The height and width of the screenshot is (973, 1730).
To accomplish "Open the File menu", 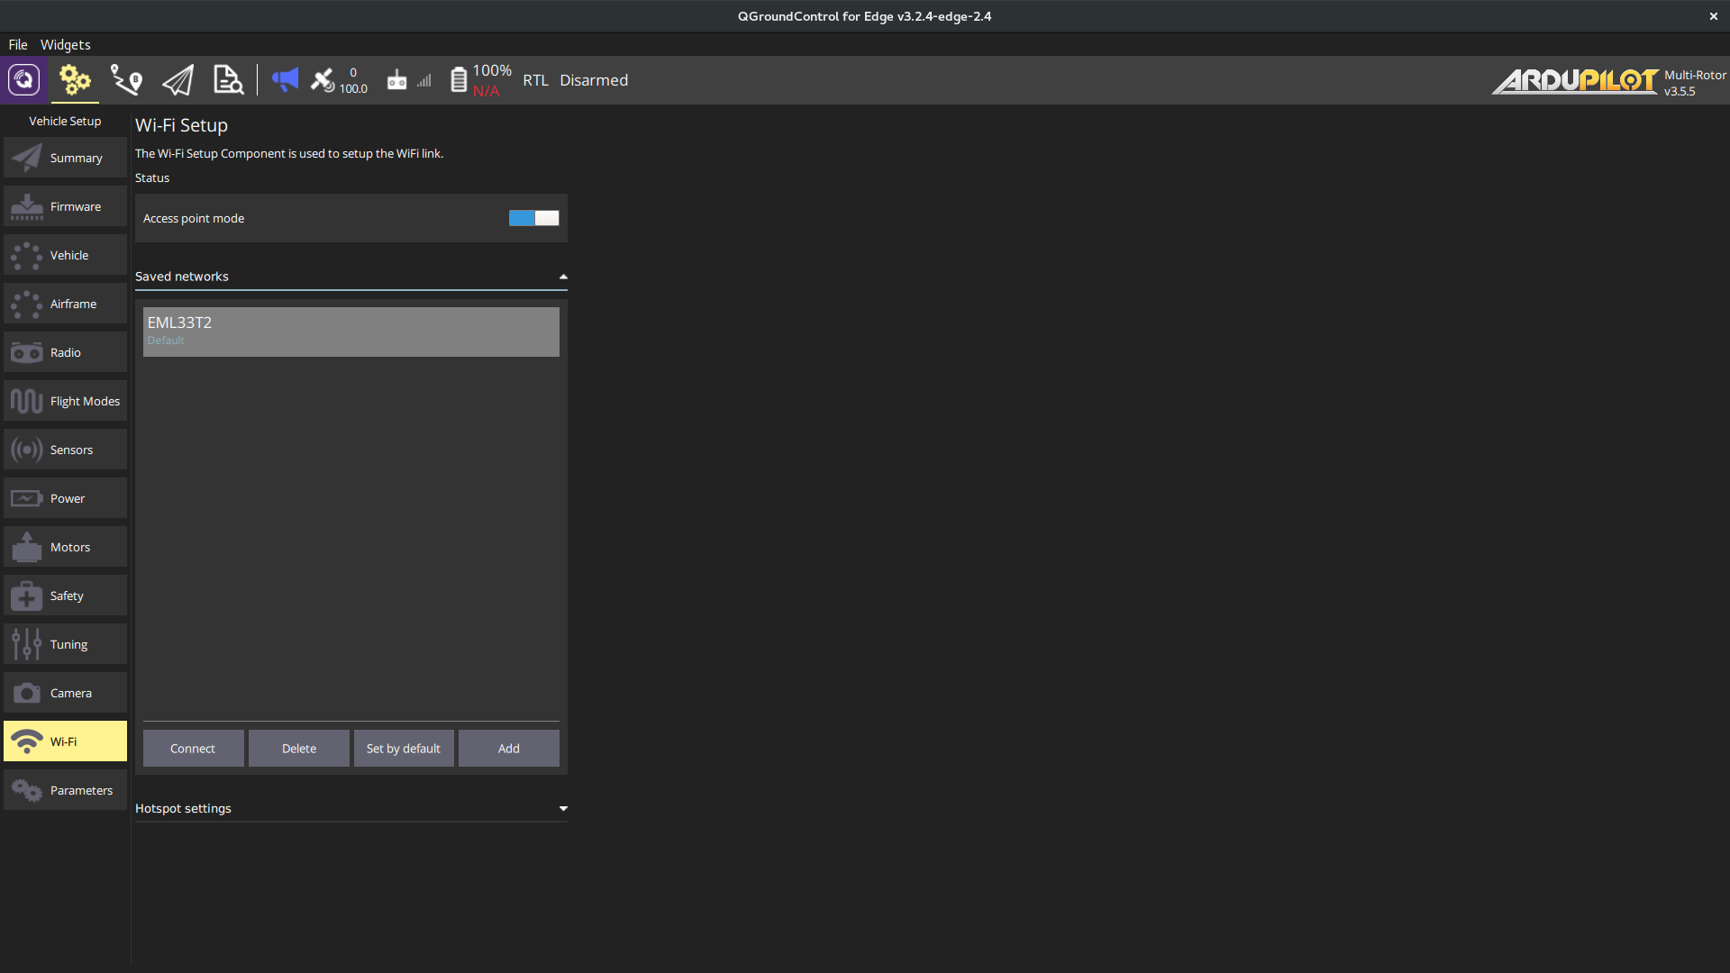I will point(18,45).
